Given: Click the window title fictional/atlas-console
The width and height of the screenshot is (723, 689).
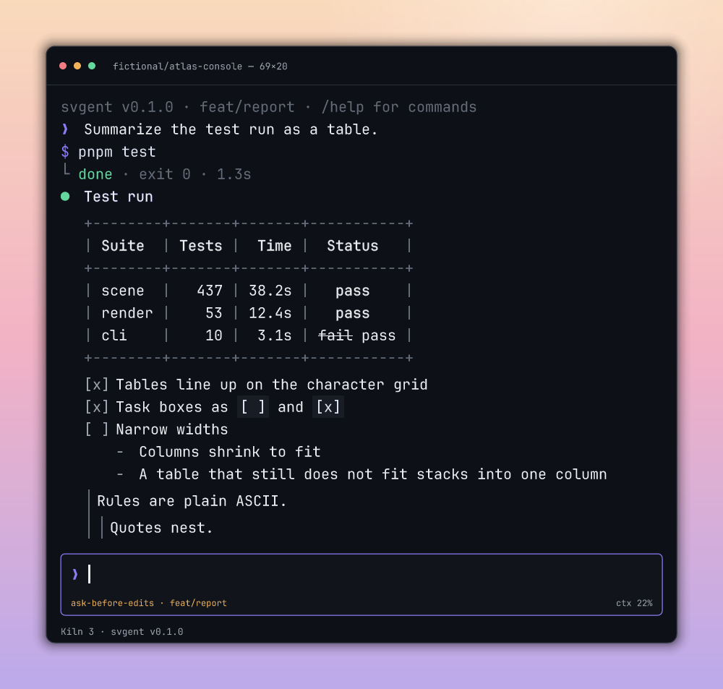Looking at the screenshot, I should coord(178,67).
